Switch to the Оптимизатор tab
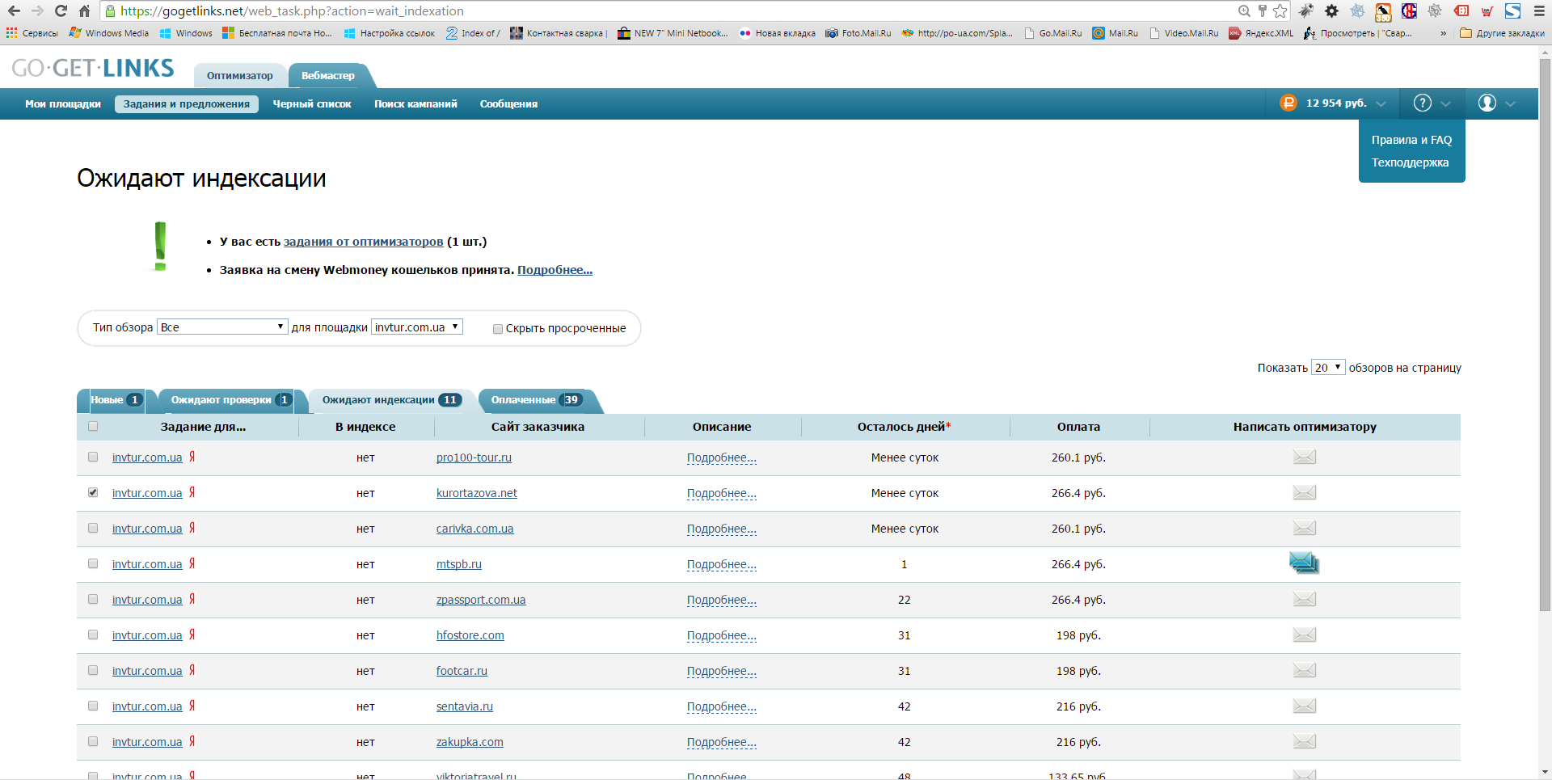The height and width of the screenshot is (780, 1552). [239, 75]
